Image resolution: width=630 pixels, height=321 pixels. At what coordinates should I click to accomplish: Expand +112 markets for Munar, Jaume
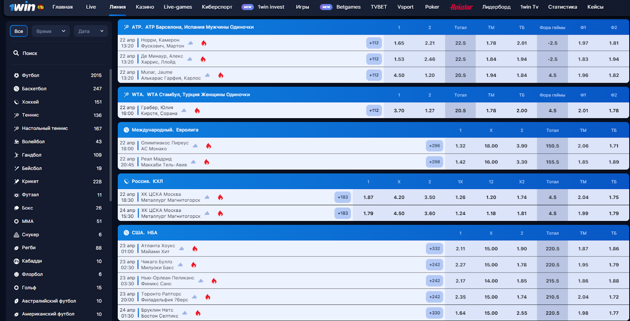(x=374, y=75)
